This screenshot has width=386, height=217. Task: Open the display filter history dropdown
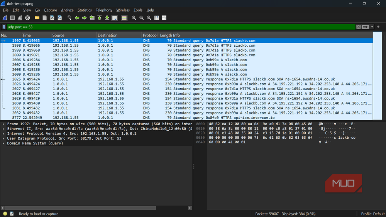[x=372, y=27]
